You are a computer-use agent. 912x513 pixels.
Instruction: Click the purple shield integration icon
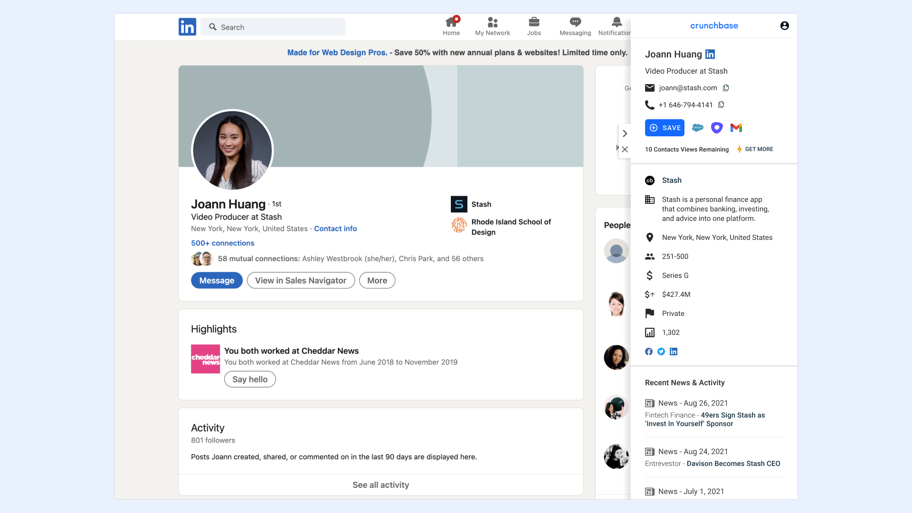pyautogui.click(x=717, y=127)
